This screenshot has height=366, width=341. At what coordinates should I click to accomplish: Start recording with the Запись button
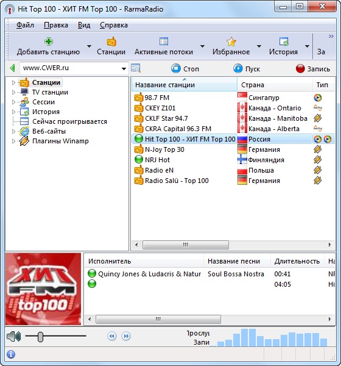click(313, 68)
